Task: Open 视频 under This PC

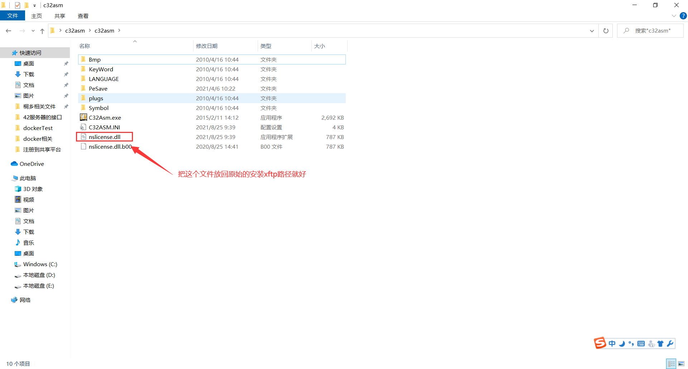Action: click(x=29, y=200)
